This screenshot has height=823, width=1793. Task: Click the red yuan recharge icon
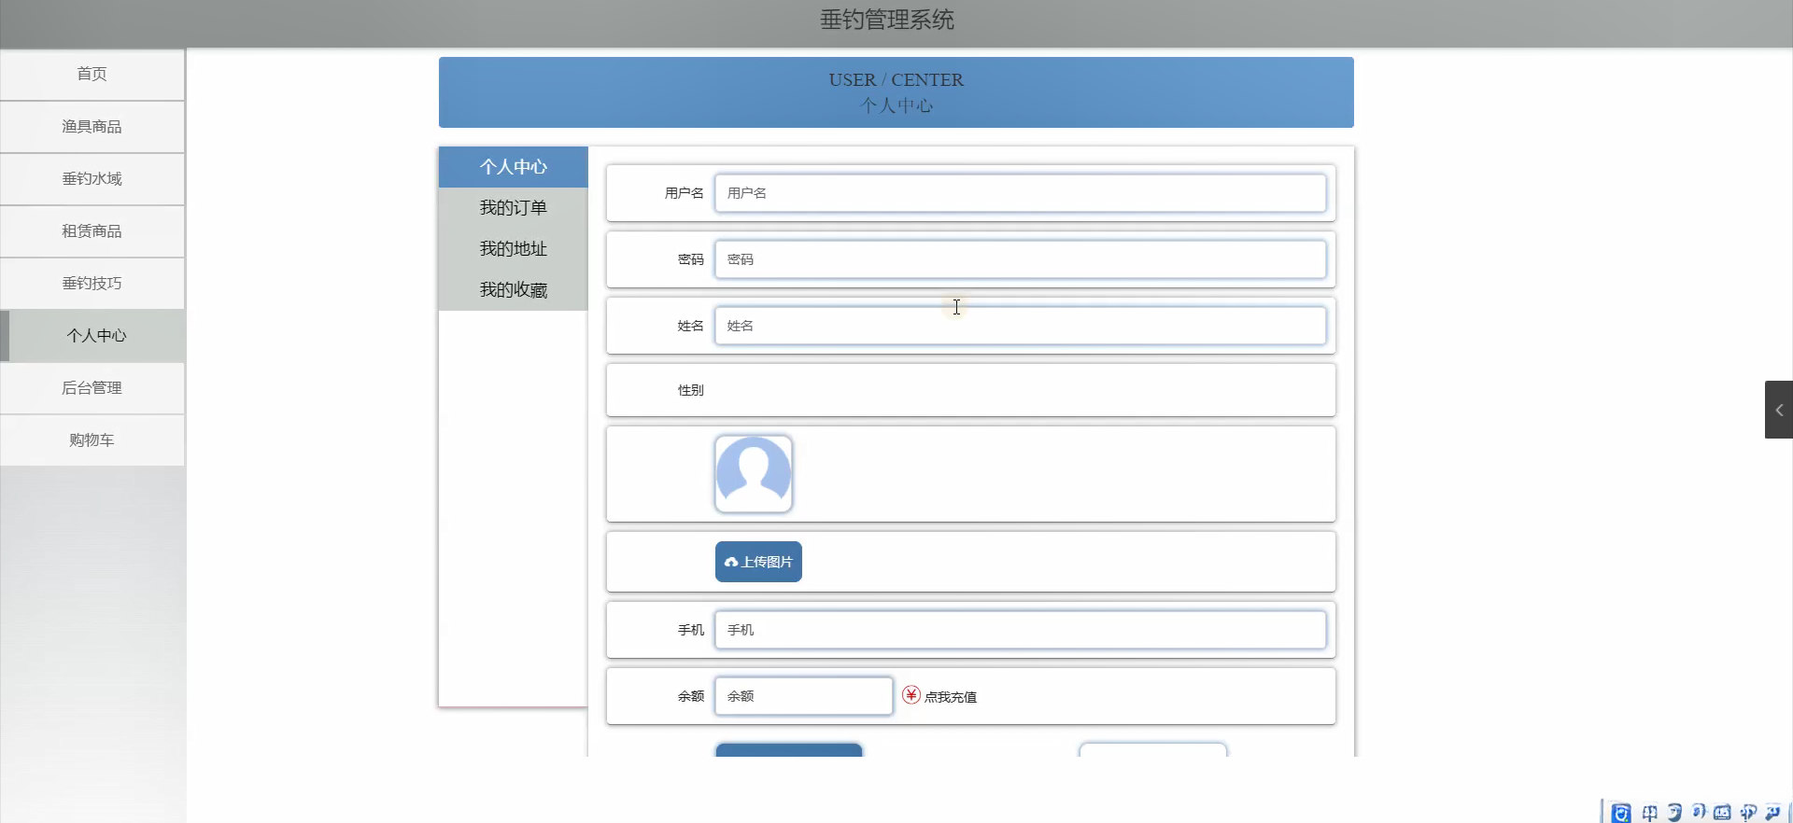[911, 695]
